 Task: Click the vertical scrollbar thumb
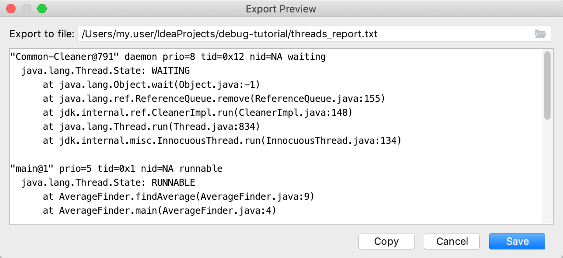pos(547,85)
